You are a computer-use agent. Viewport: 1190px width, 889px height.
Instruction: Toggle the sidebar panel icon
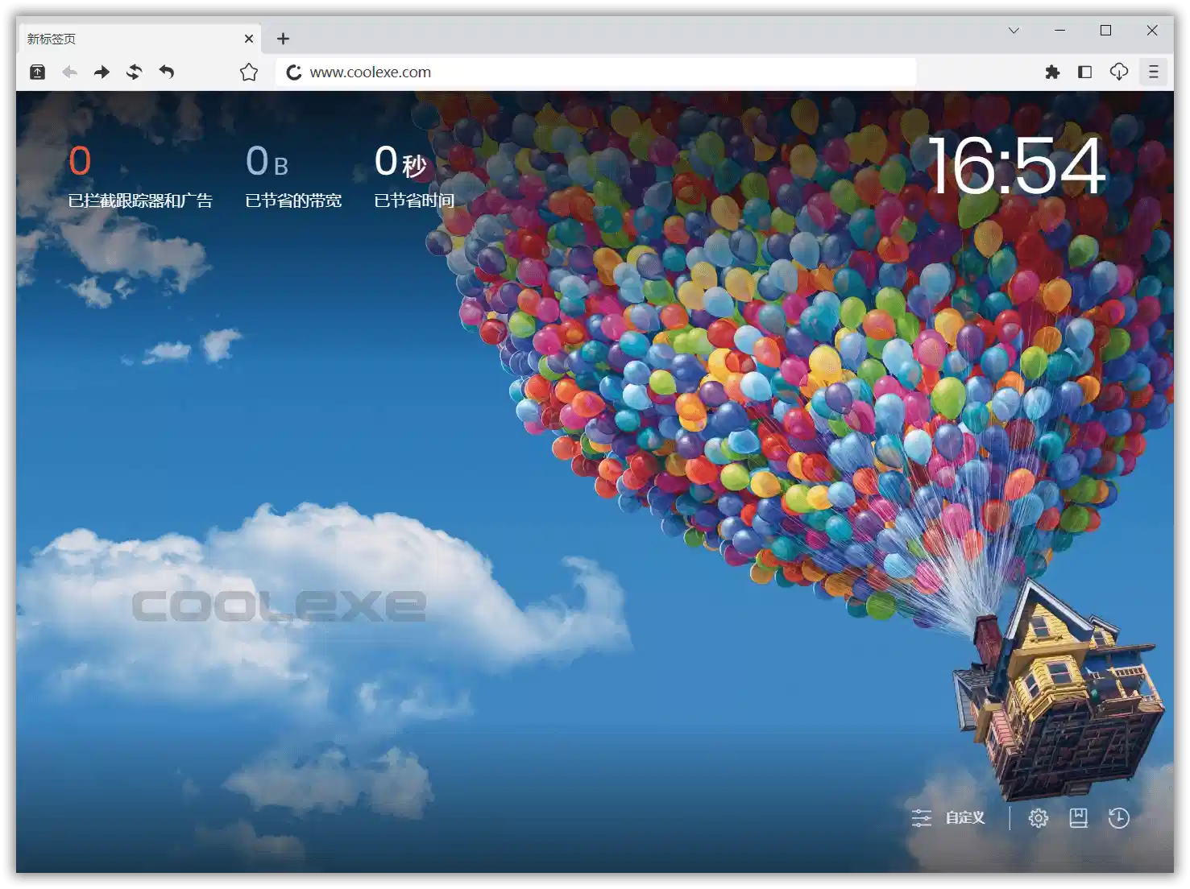point(1085,72)
